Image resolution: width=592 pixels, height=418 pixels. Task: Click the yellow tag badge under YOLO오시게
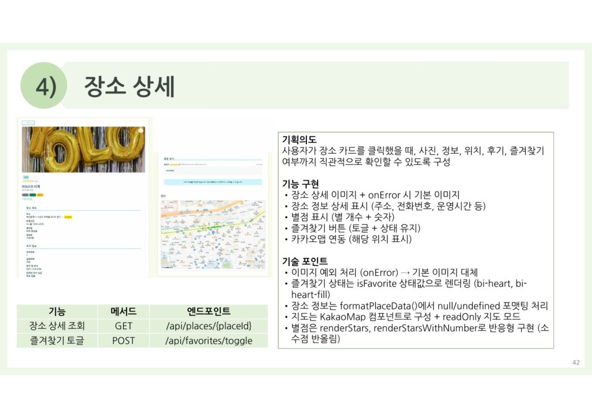[x=40, y=195]
